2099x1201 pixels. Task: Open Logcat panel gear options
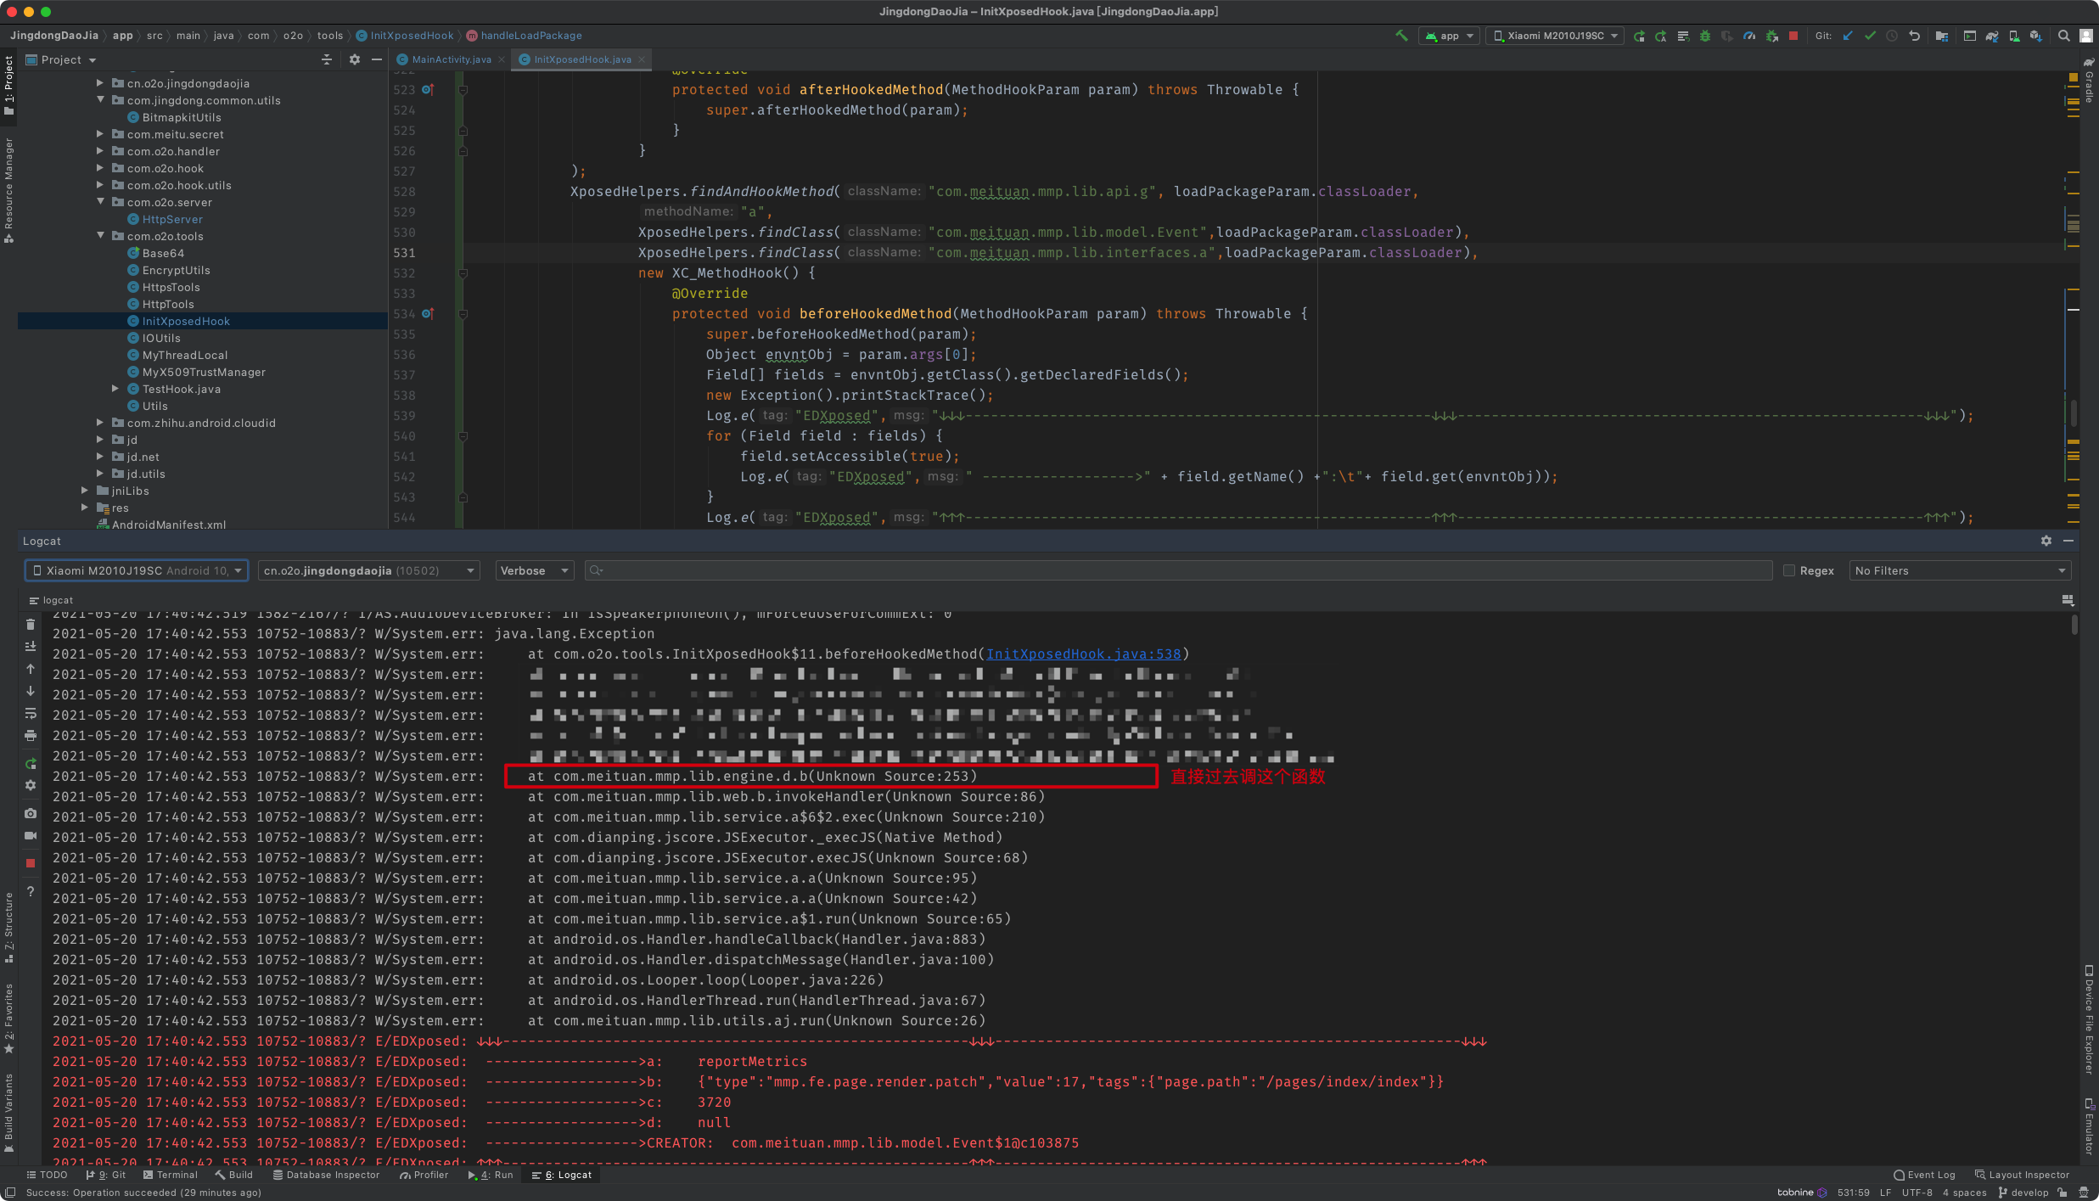click(2046, 541)
